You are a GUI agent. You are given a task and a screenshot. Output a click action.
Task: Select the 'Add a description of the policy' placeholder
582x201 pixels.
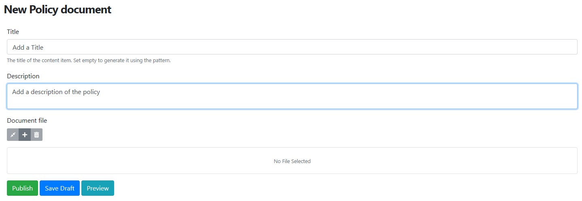56,92
